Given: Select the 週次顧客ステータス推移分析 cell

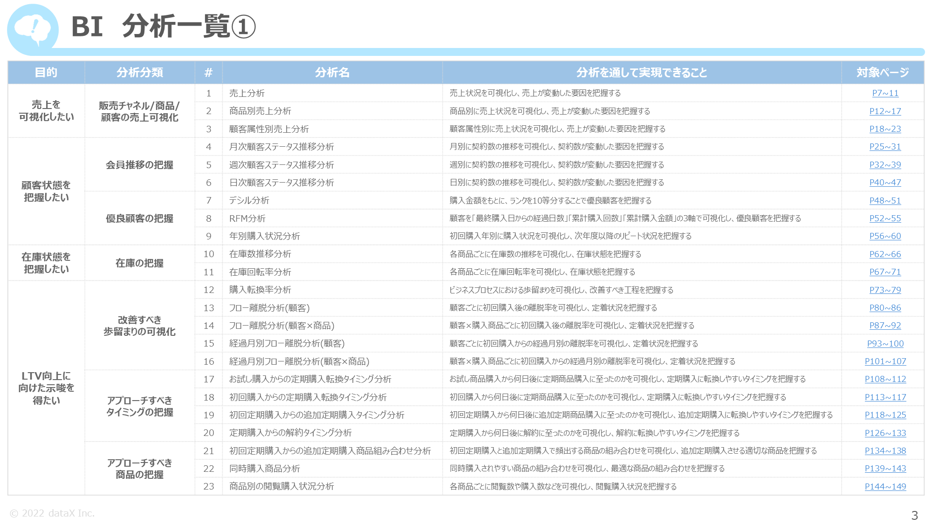Looking at the screenshot, I should (332, 165).
